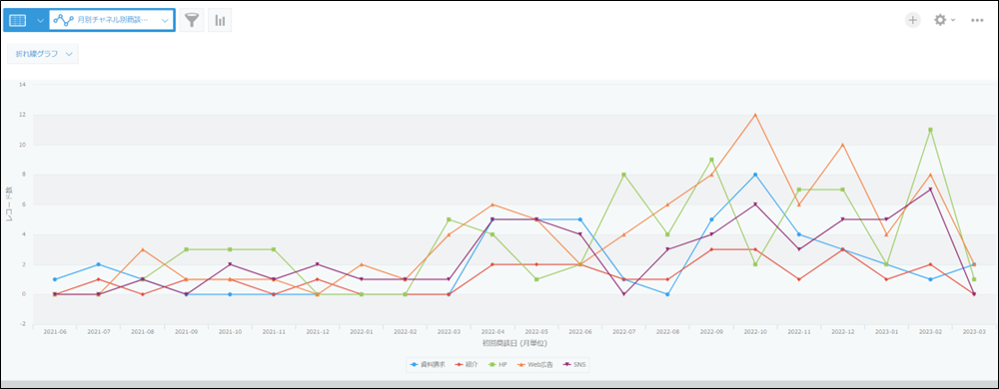Screen dimensions: 999x389
Task: Click the 8 value on the y-axis
Action: 23,175
